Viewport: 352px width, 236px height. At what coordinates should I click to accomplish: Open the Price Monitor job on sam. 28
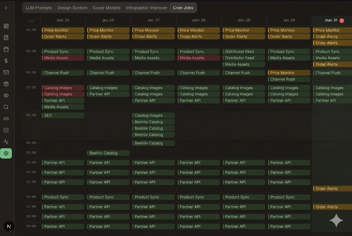tap(199, 30)
